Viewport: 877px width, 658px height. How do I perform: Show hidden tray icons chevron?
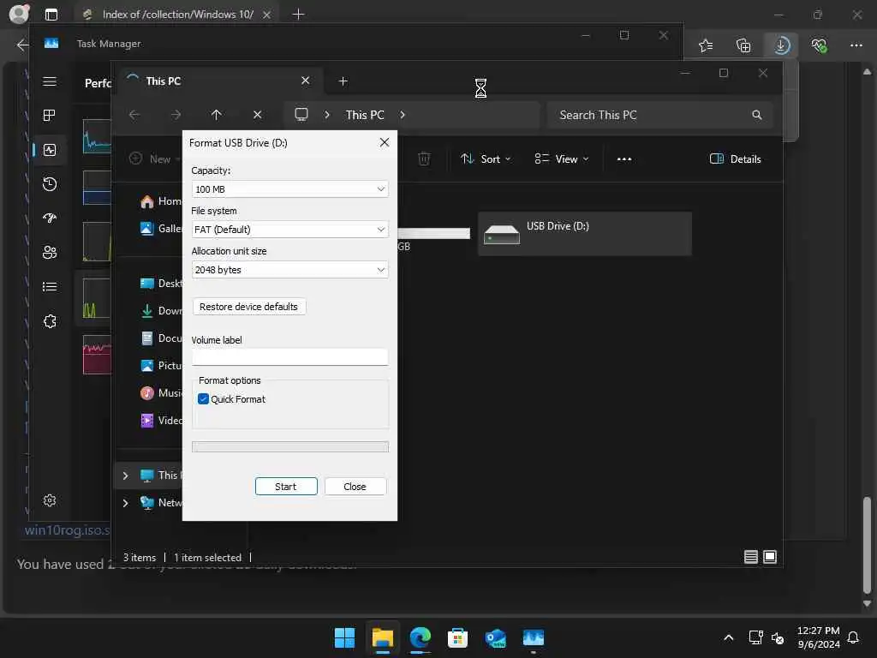point(728,637)
